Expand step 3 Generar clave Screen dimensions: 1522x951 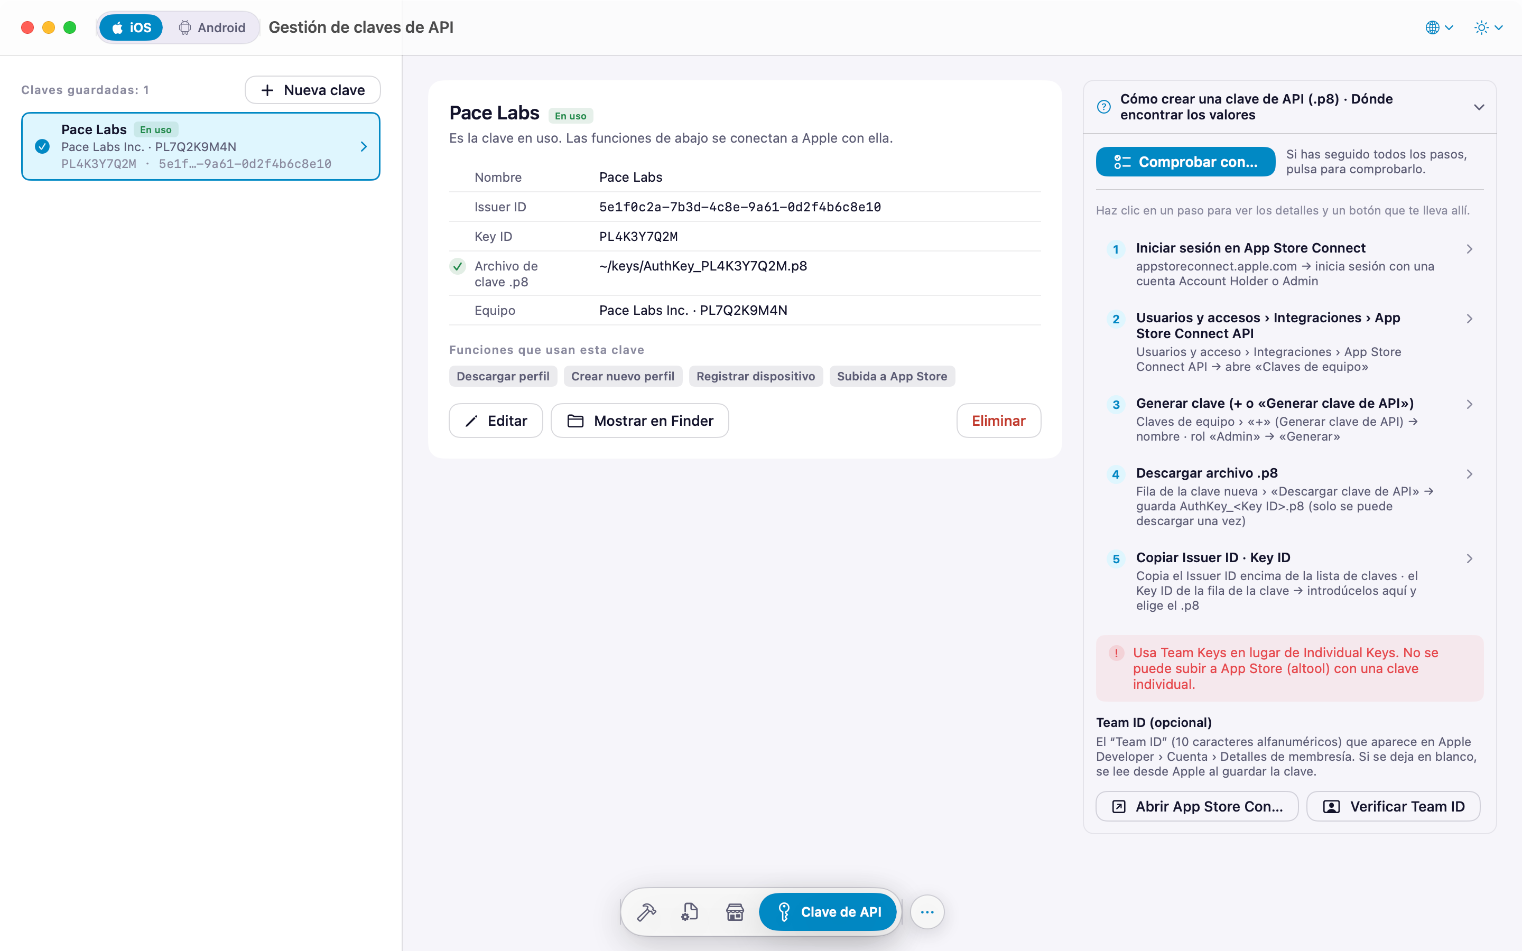click(1289, 419)
